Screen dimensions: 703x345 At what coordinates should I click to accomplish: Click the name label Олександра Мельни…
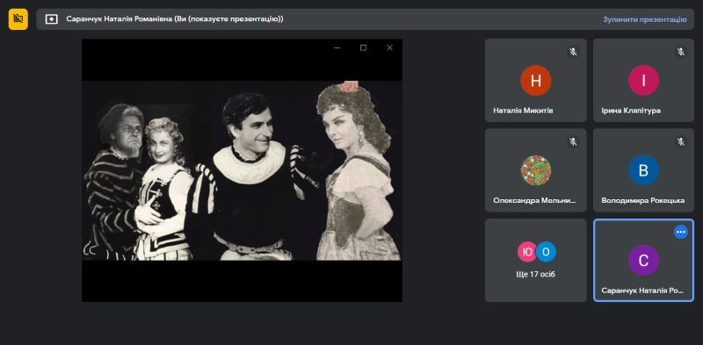[x=534, y=201]
